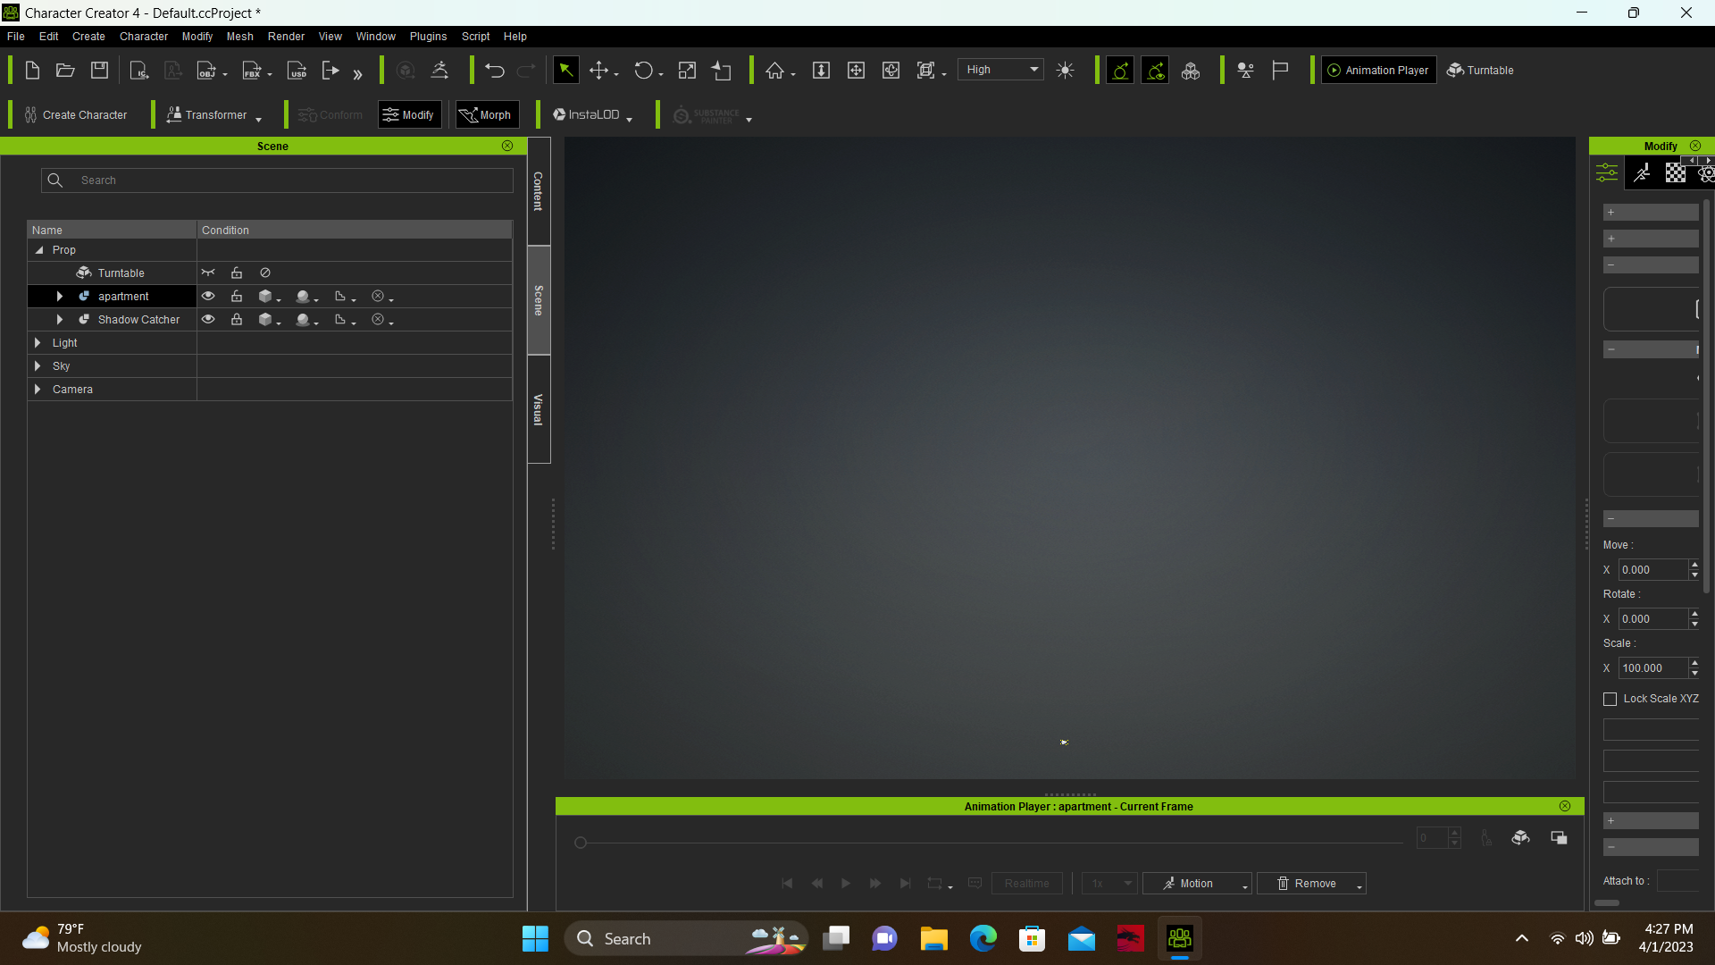
Task: Show more toolbar items with double chevron
Action: pos(357,74)
